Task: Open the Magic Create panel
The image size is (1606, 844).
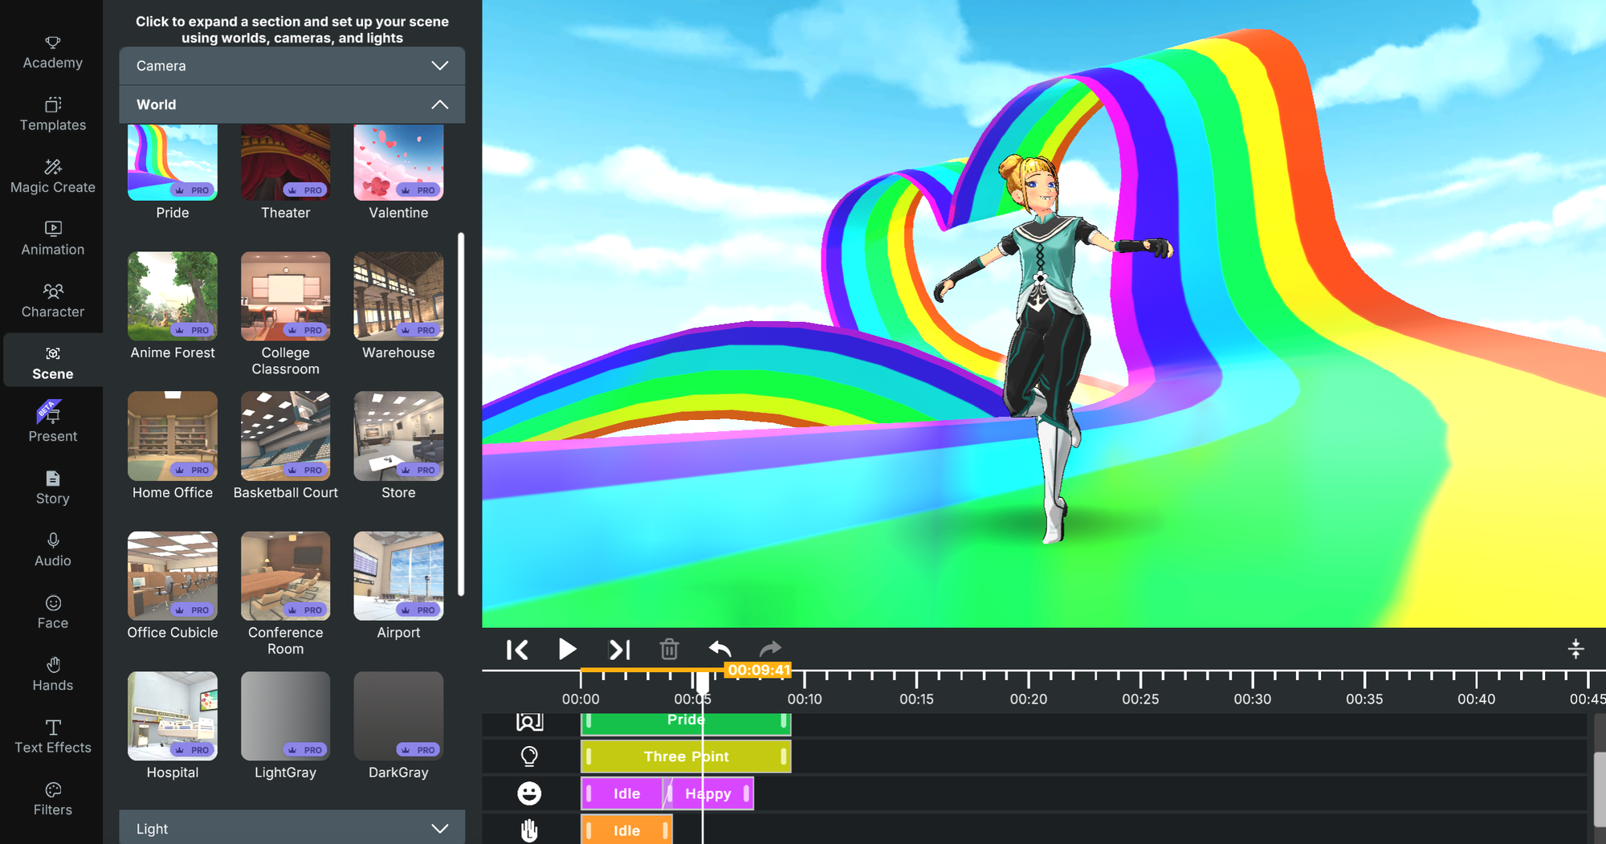Action: [x=52, y=176]
